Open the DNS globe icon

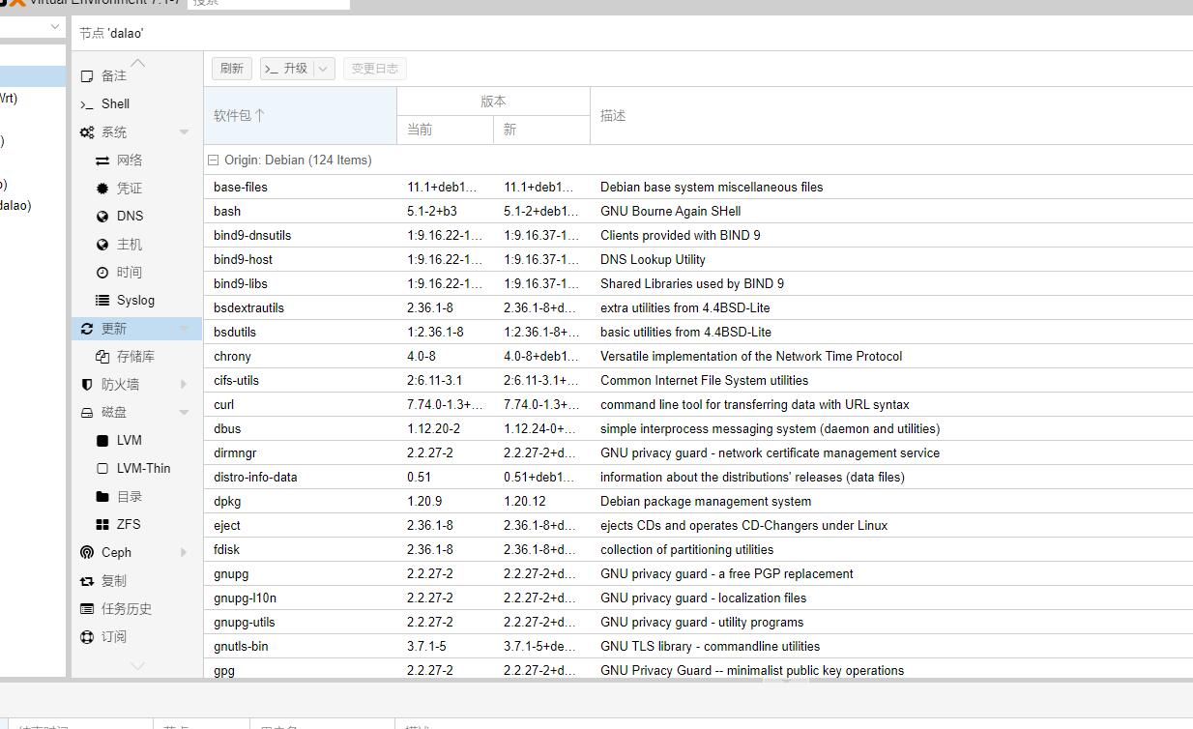(x=102, y=216)
